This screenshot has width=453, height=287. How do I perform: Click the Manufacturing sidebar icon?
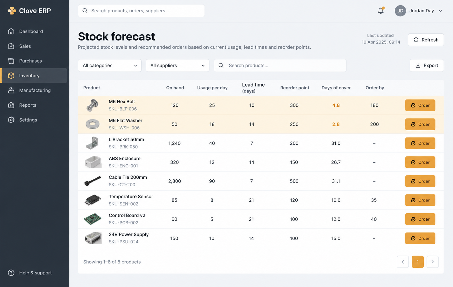(11, 90)
